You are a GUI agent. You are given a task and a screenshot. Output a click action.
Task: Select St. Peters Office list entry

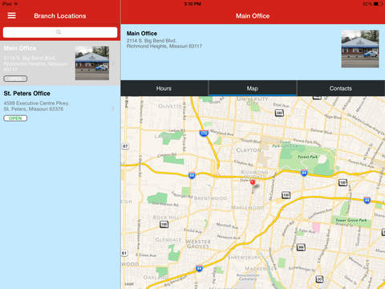coord(60,105)
